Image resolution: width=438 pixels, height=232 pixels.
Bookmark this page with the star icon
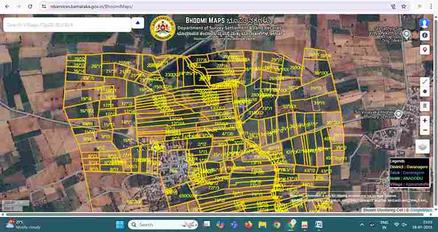tap(404, 6)
